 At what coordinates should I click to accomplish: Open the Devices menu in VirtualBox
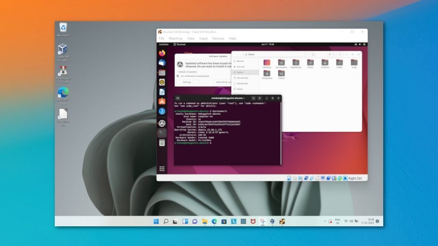click(218, 38)
